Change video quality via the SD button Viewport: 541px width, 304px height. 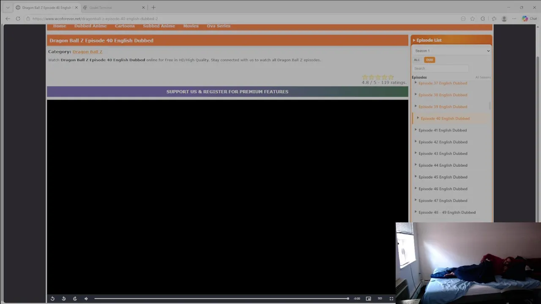pos(380,299)
